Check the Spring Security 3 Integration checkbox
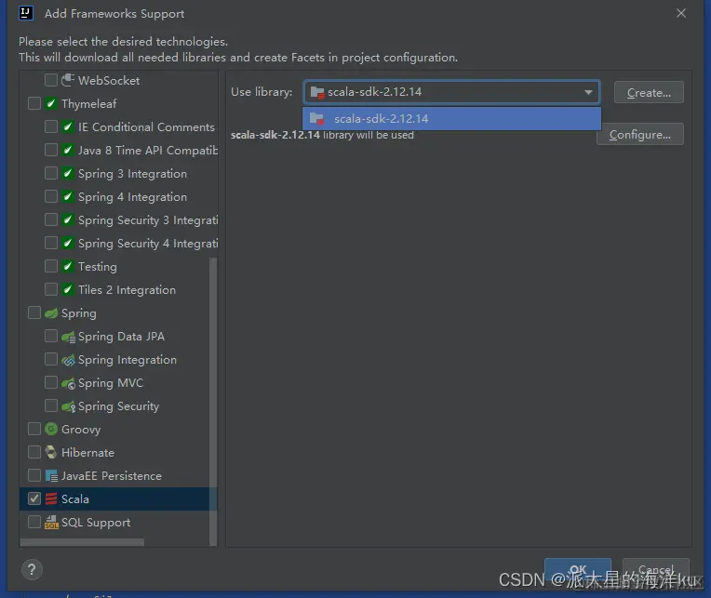 [x=51, y=219]
